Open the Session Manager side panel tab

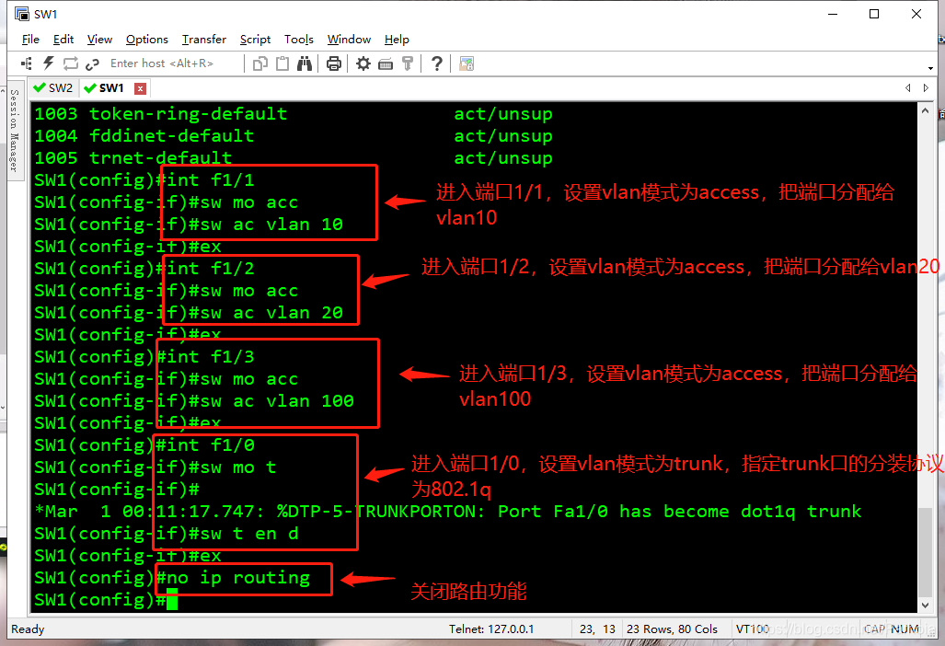tap(15, 130)
